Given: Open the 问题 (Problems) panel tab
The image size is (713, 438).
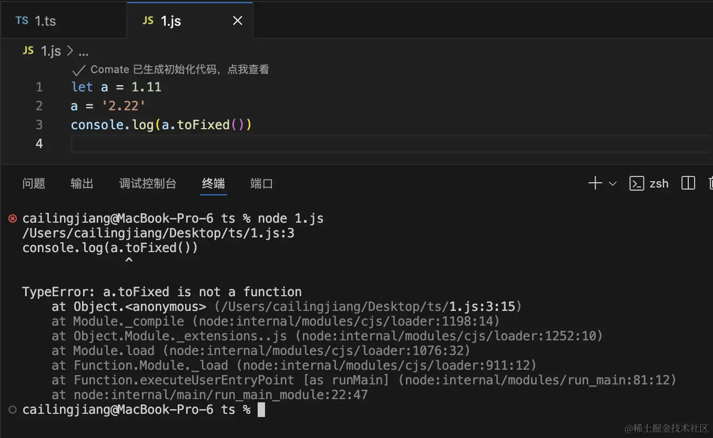Looking at the screenshot, I should (34, 183).
